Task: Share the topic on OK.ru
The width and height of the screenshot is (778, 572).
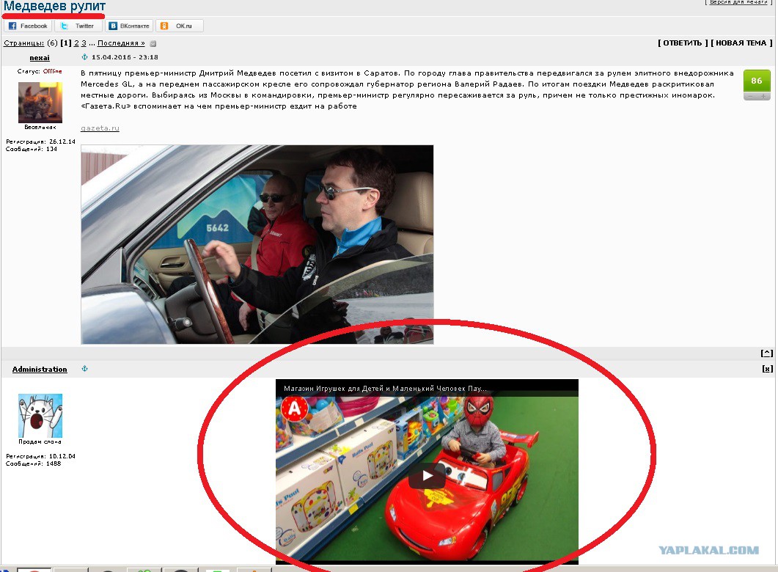Action: (179, 26)
